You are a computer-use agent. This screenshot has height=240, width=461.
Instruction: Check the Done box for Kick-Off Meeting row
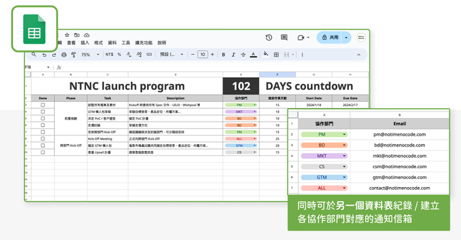pyautogui.click(x=42, y=139)
